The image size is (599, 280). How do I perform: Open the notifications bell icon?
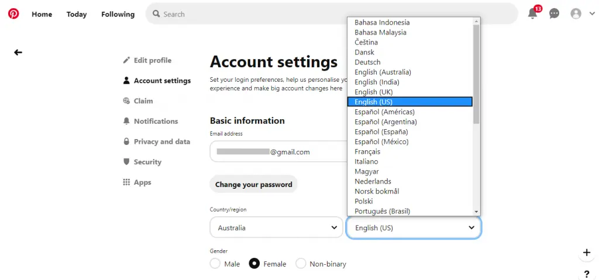532,14
